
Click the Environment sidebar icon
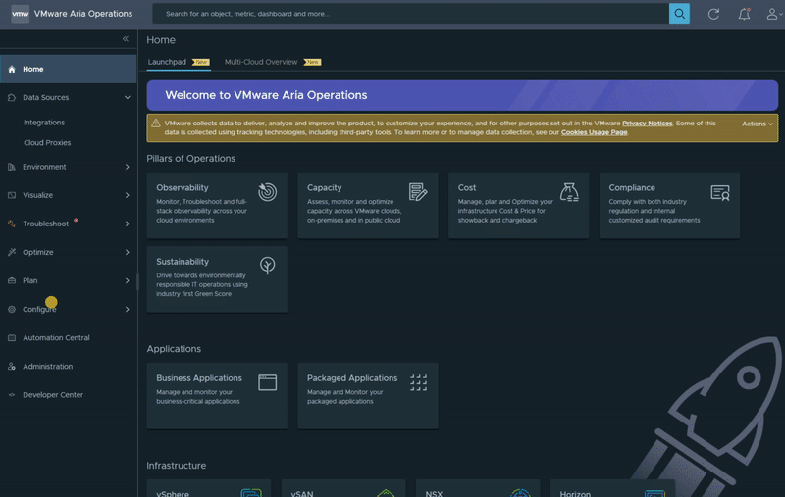coord(12,167)
